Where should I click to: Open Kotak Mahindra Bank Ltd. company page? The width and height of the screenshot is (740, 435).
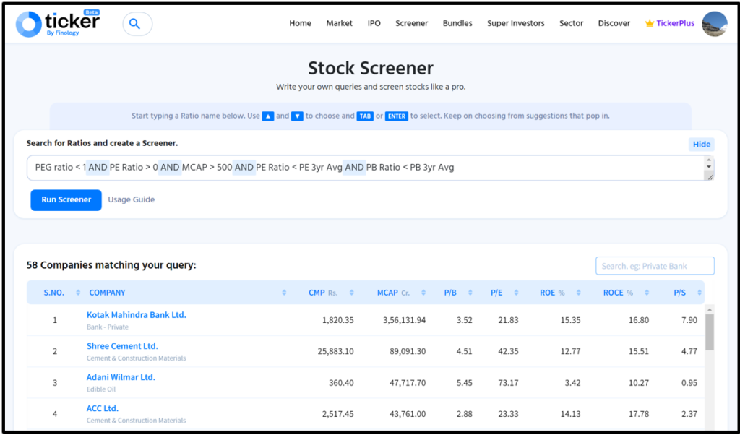(x=136, y=314)
